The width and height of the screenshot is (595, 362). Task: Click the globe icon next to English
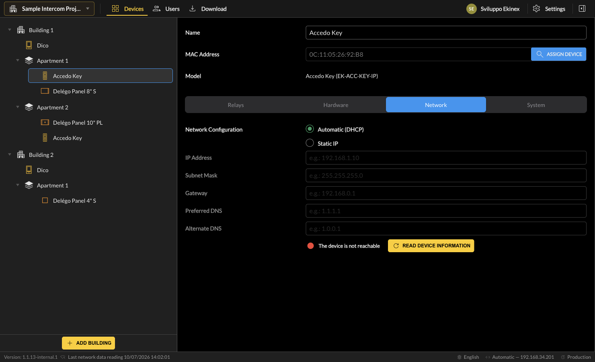pos(460,357)
